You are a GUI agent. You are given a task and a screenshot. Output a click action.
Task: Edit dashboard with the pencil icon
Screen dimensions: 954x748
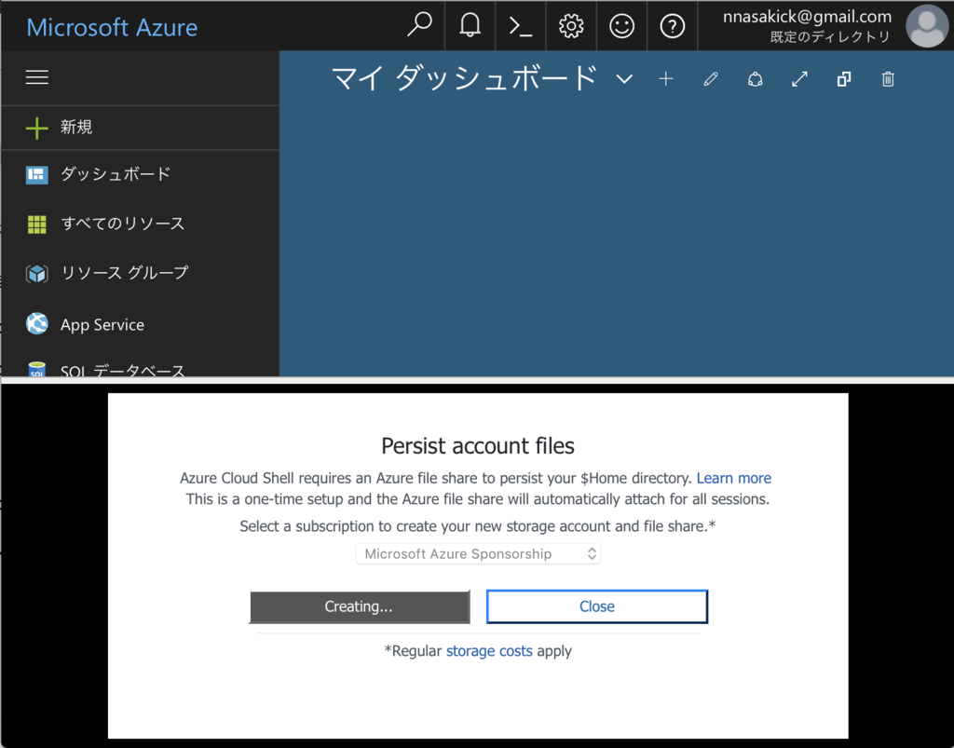point(711,79)
